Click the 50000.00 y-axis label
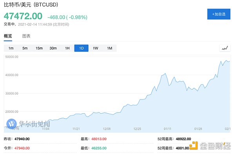 (x=12, y=57)
